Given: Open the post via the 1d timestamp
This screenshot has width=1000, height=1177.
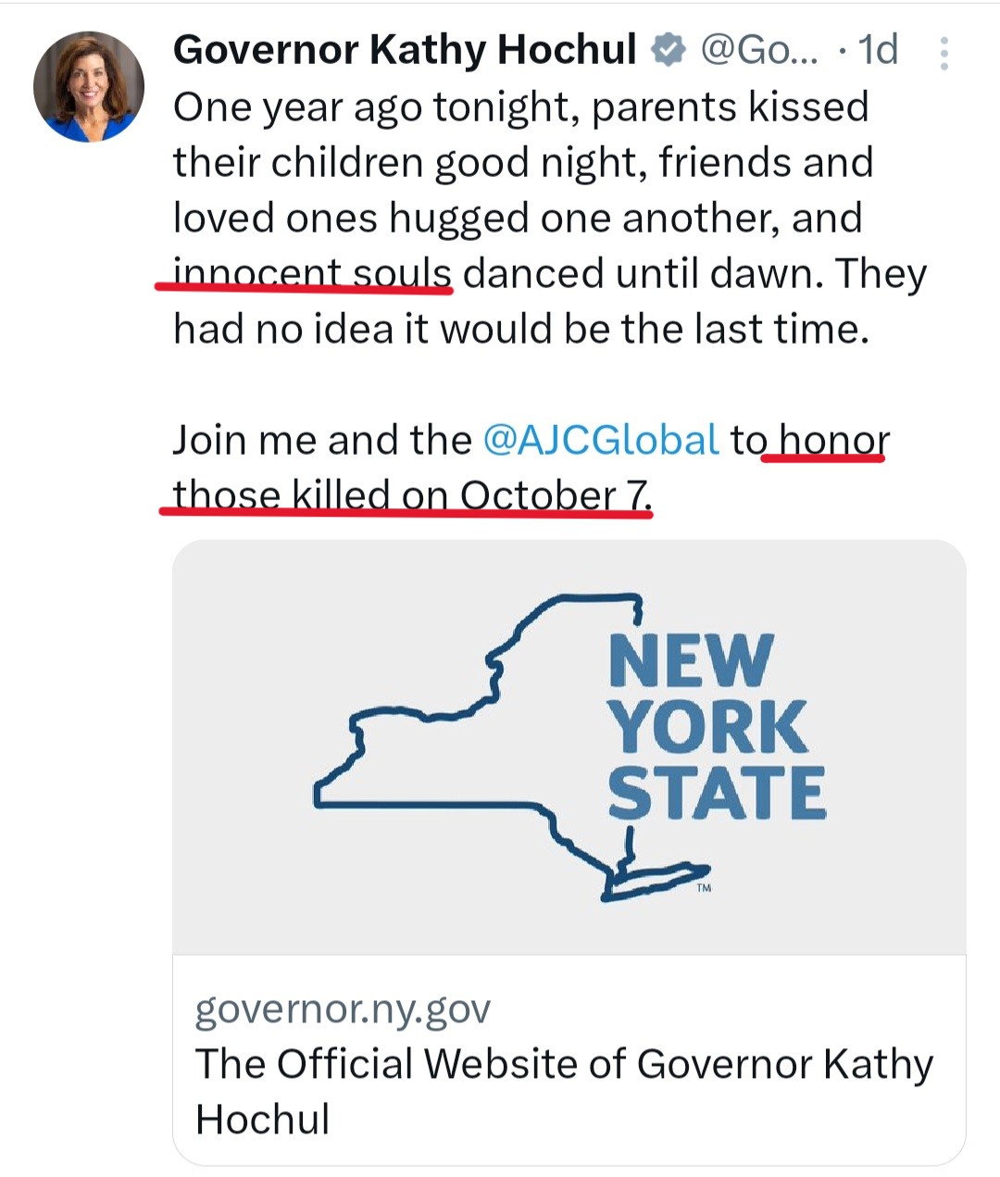Looking at the screenshot, I should tap(877, 50).
